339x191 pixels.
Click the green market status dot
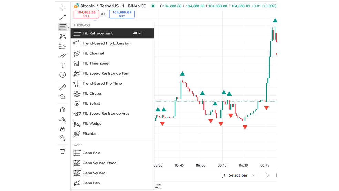[153, 6]
